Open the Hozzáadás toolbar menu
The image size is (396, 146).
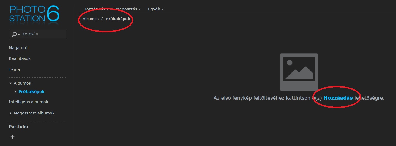click(96, 9)
